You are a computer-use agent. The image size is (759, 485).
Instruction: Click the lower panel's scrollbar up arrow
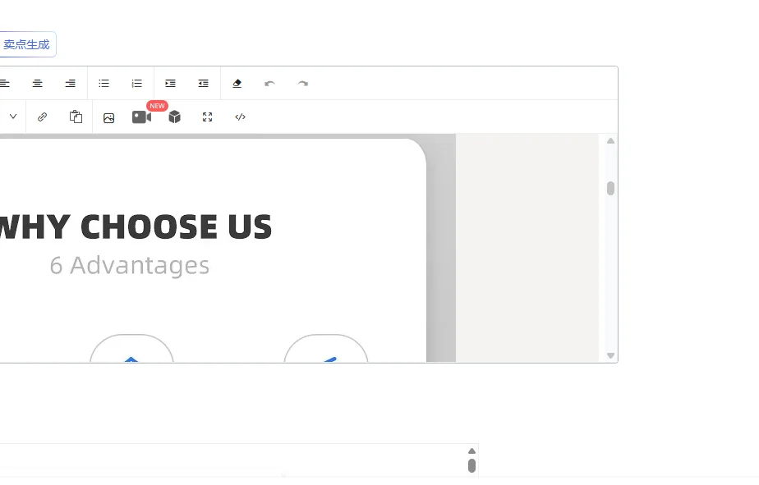coord(472,451)
